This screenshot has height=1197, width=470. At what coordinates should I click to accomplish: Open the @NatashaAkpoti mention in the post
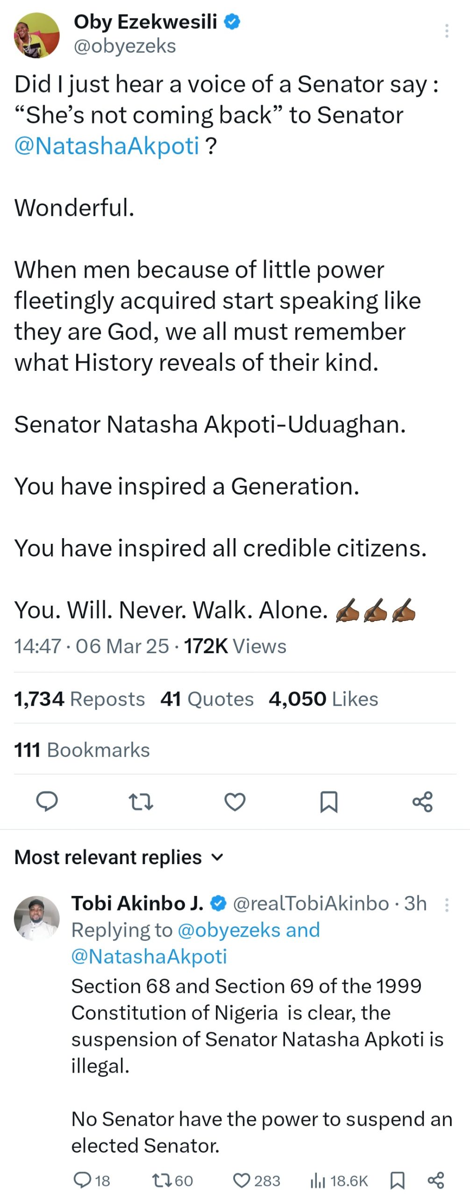107,145
